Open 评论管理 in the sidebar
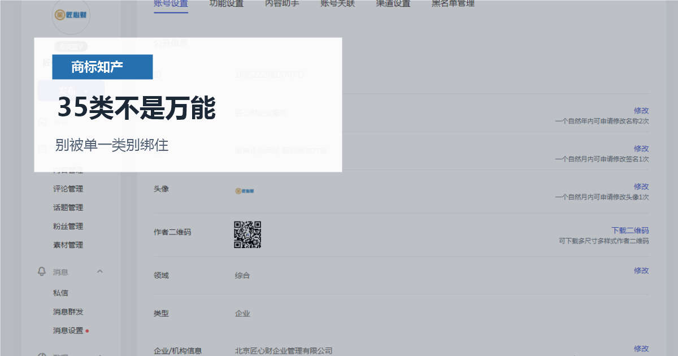 [68, 189]
